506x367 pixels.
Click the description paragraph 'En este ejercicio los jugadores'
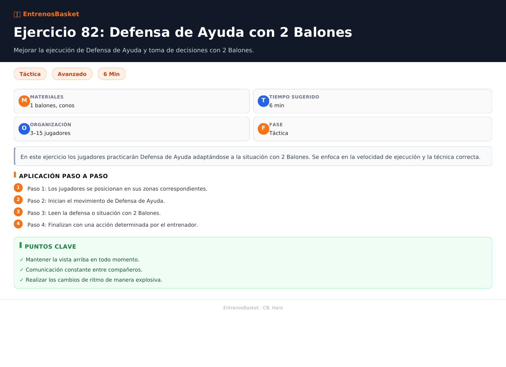tap(250, 157)
